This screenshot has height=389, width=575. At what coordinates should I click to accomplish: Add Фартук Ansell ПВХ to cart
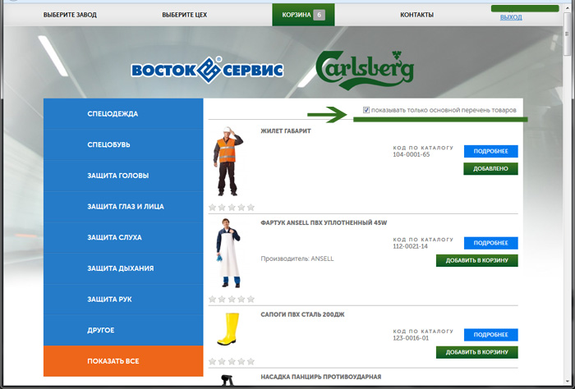point(476,260)
